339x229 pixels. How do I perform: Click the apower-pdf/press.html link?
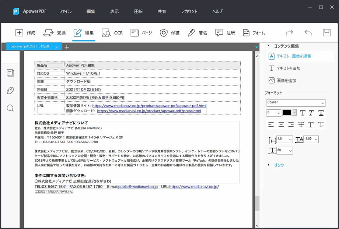tap(149, 111)
